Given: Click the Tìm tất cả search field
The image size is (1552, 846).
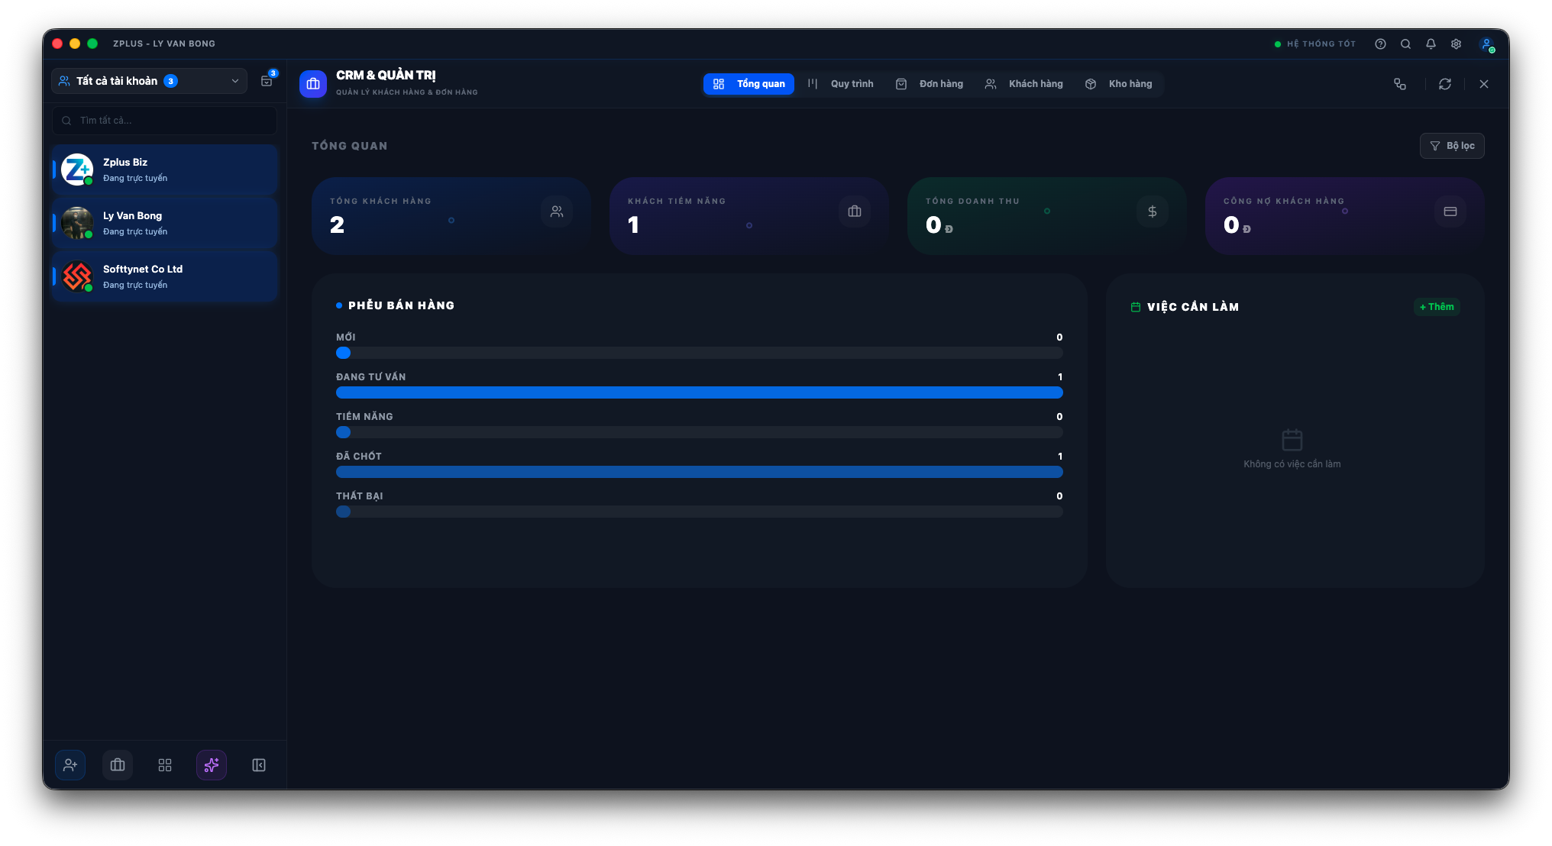Looking at the screenshot, I should 163,121.
